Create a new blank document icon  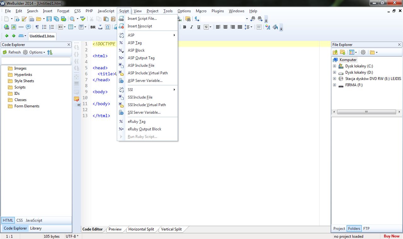[6, 19]
